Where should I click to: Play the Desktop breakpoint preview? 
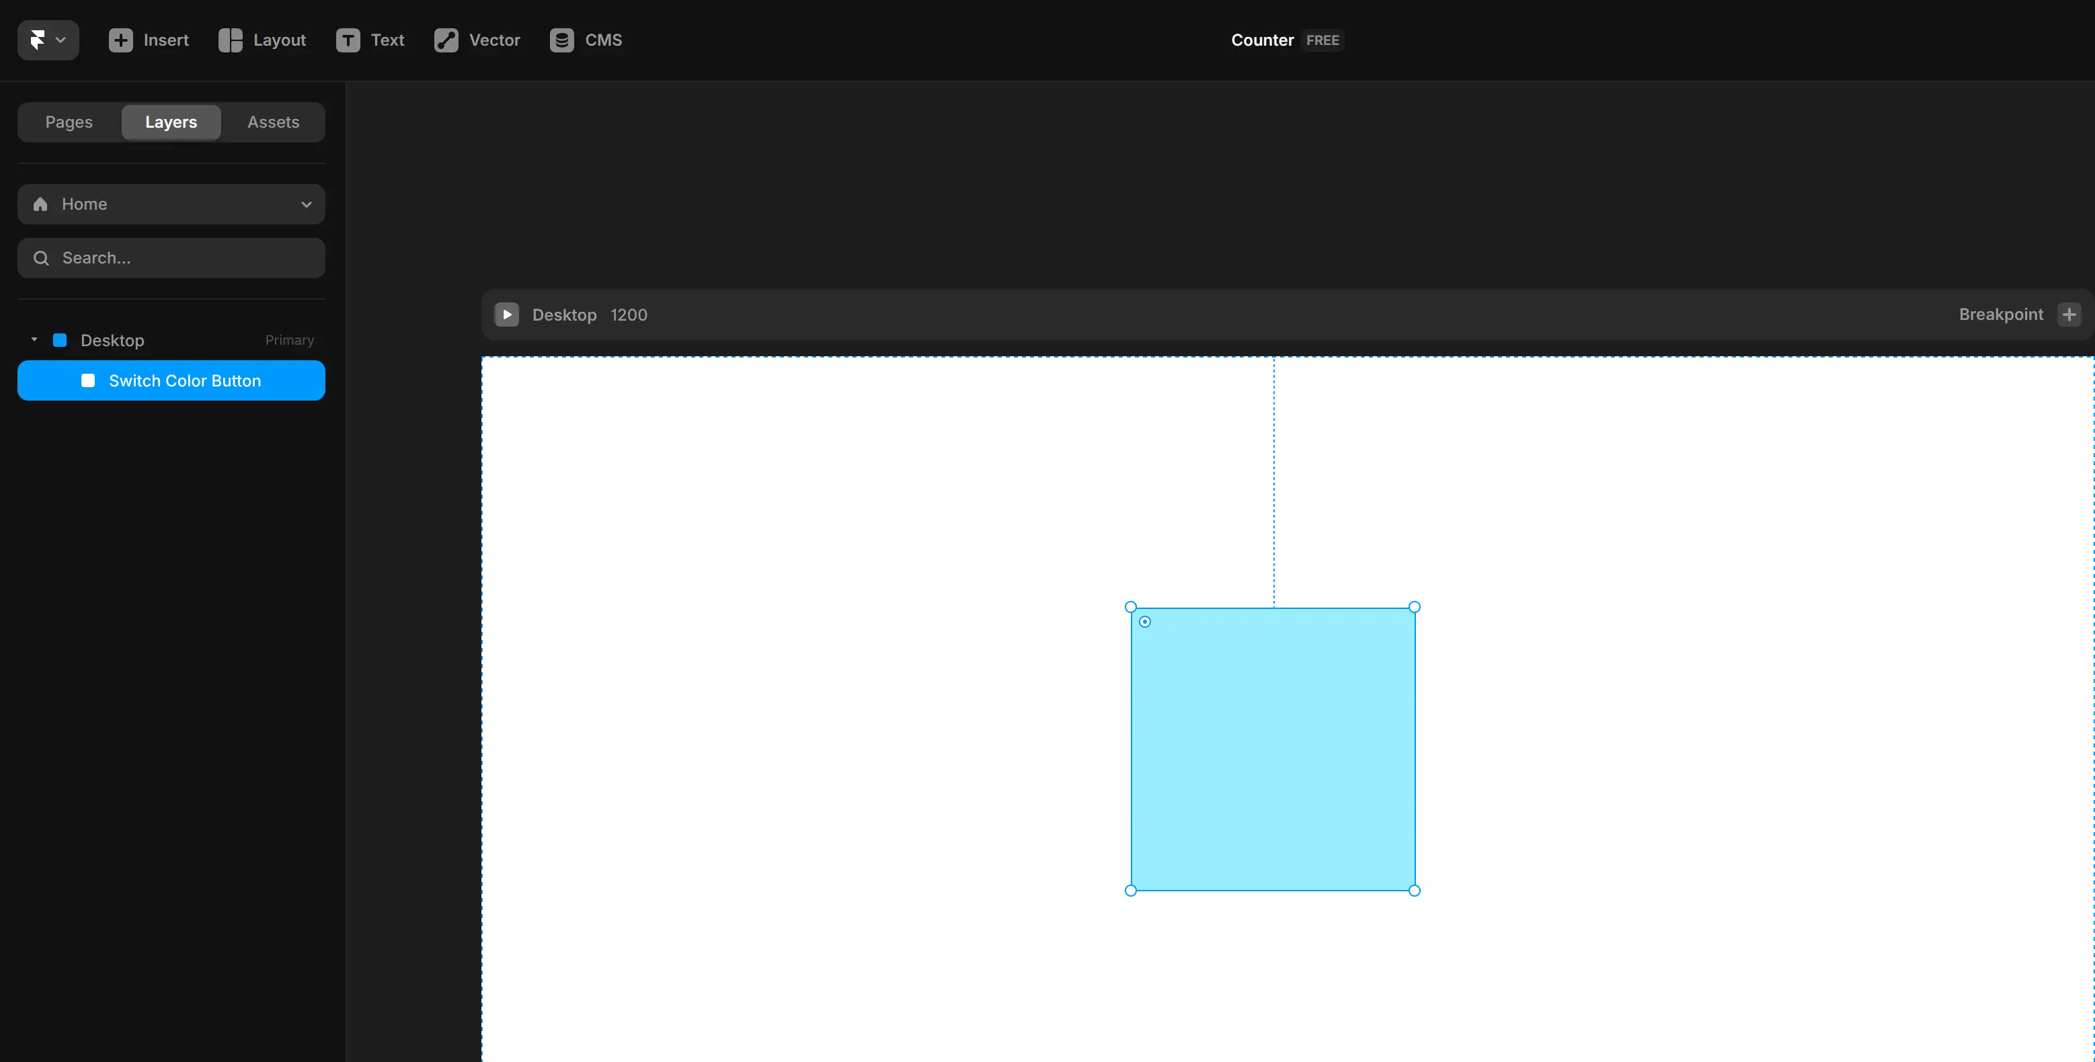[506, 315]
